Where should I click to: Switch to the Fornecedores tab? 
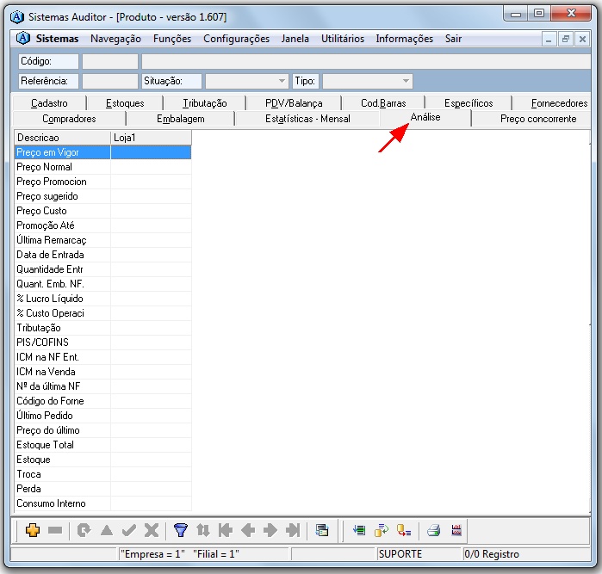(x=559, y=103)
